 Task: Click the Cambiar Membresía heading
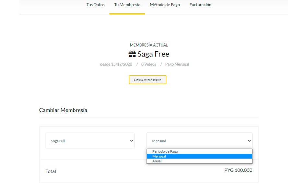(x=63, y=110)
